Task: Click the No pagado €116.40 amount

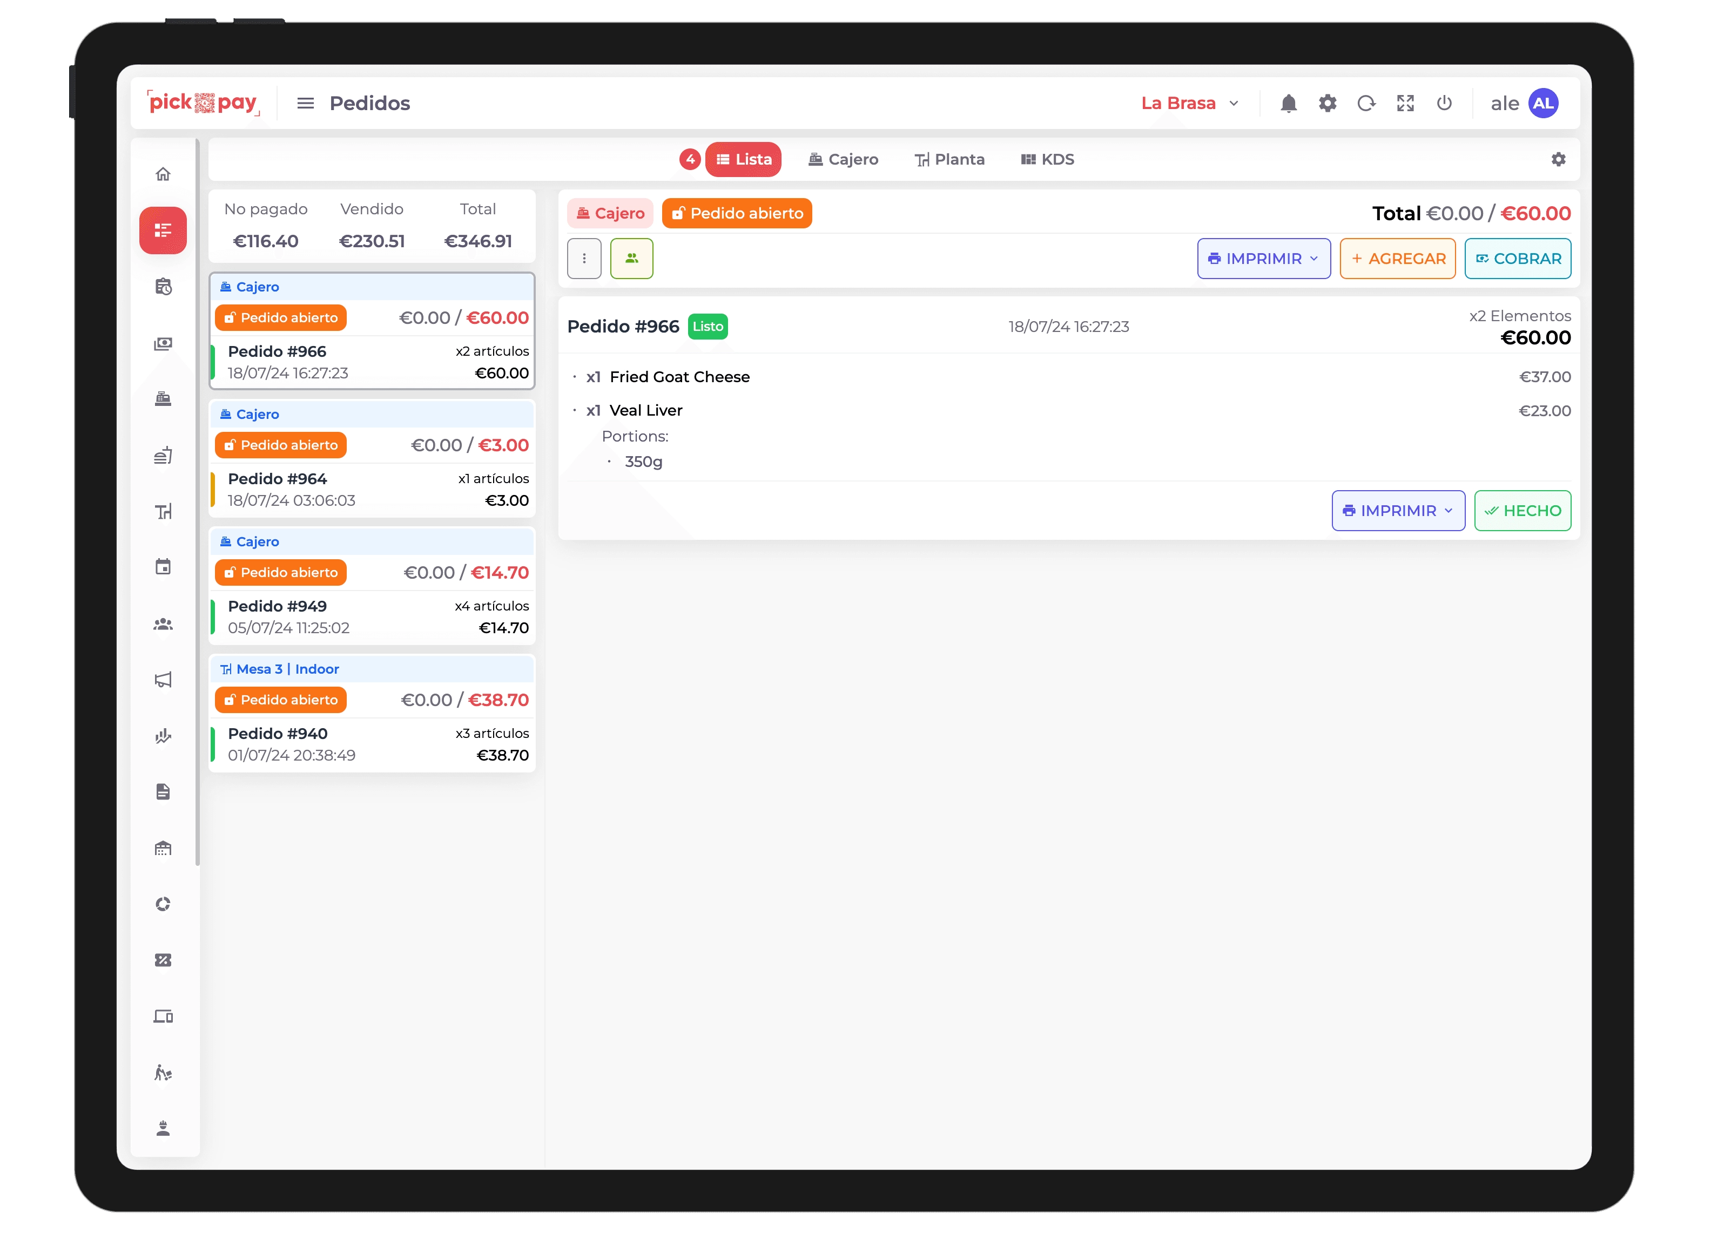Action: 266,241
